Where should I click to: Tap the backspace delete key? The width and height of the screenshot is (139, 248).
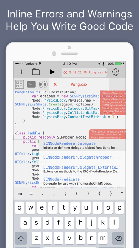coord(118,238)
